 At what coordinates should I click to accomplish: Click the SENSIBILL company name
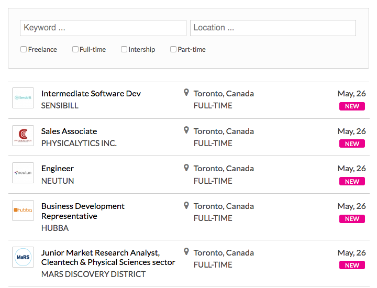pyautogui.click(x=60, y=106)
